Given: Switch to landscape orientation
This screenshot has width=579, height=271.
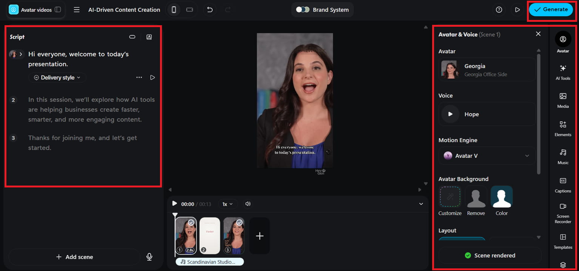Looking at the screenshot, I should point(189,10).
